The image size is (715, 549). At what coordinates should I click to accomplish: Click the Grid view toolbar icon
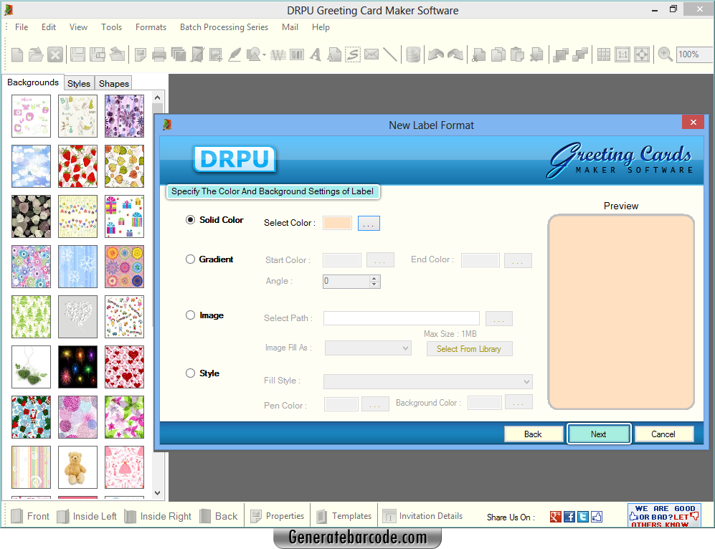coord(604,54)
